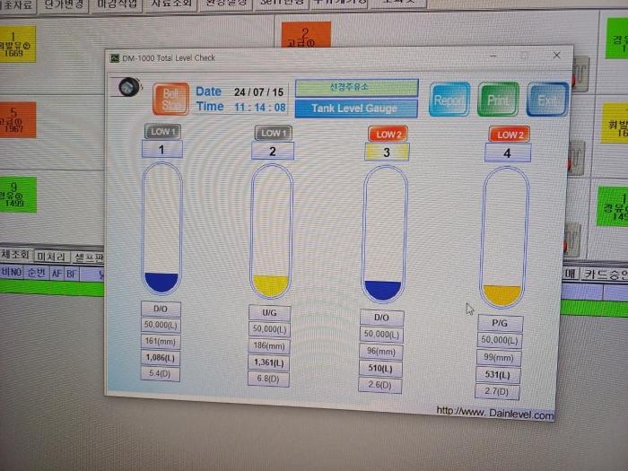Click the red LOW 2 indicator above tank 4
This screenshot has height=471, width=628.
(x=509, y=135)
